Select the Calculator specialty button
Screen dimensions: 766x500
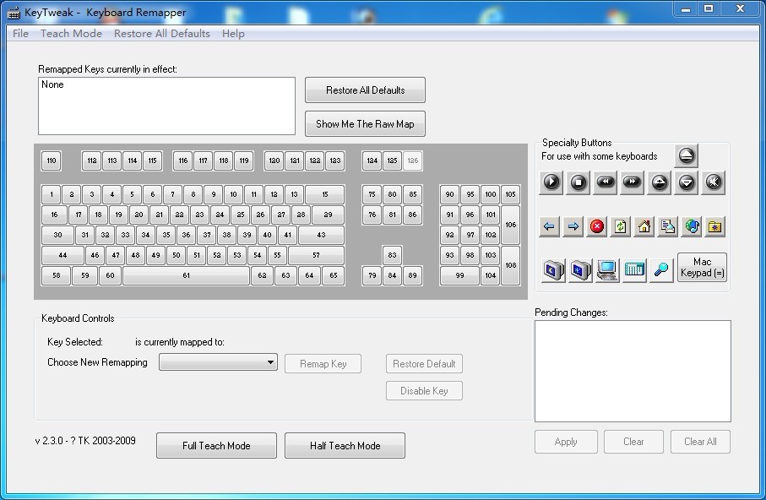[x=633, y=269]
